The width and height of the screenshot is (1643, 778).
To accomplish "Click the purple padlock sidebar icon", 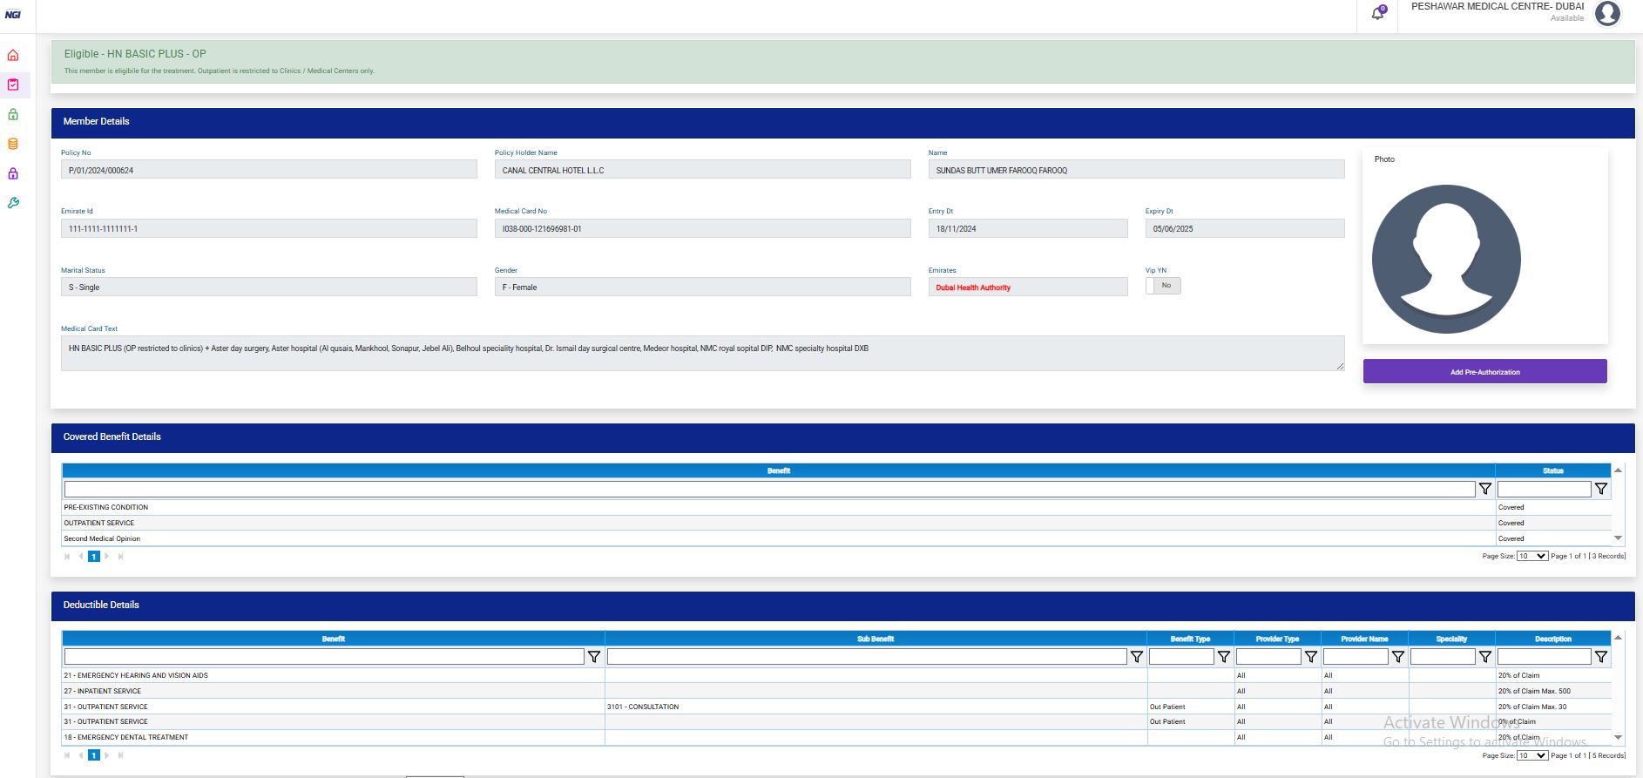I will [x=13, y=174].
